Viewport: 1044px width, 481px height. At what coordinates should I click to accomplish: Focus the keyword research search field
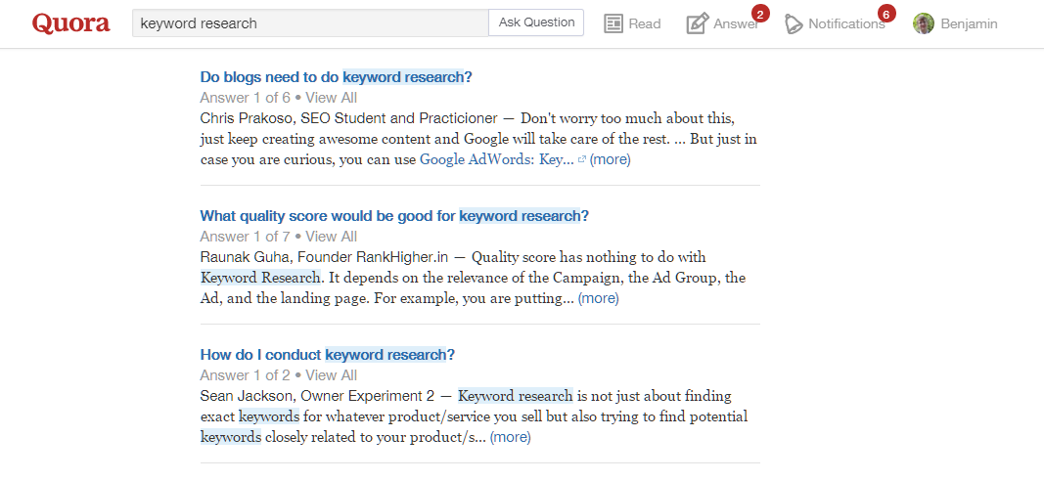pyautogui.click(x=310, y=23)
